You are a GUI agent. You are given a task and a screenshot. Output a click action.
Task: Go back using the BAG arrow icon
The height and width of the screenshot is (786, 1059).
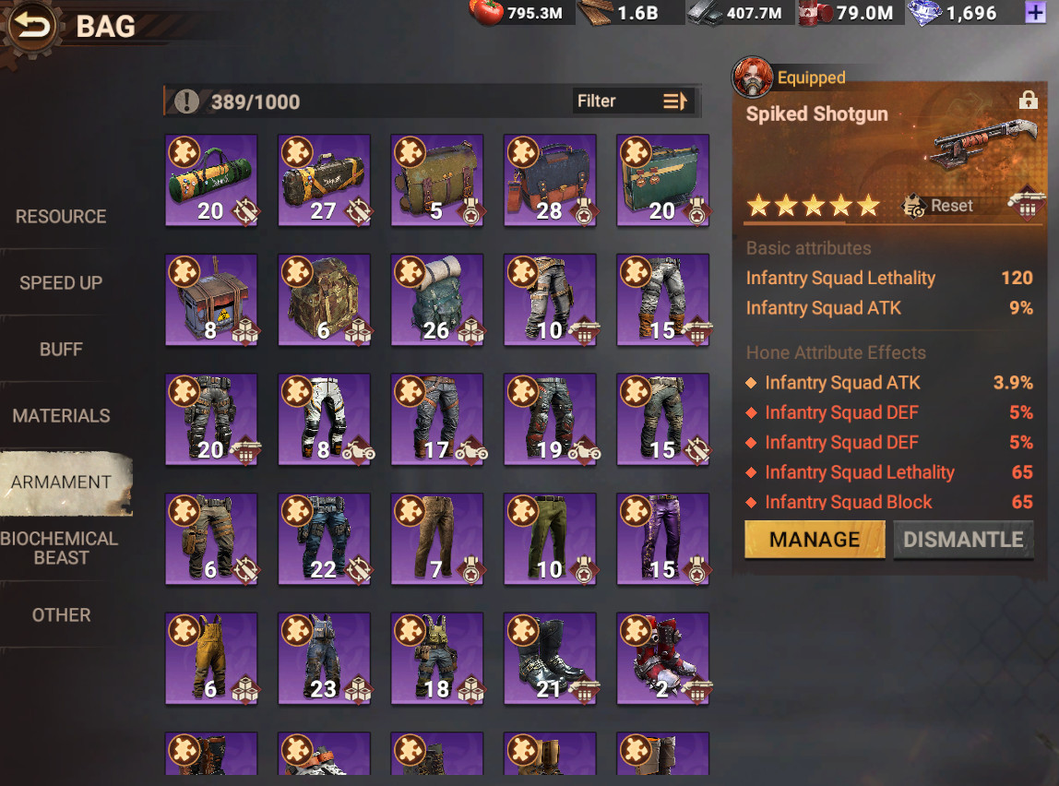tap(31, 27)
